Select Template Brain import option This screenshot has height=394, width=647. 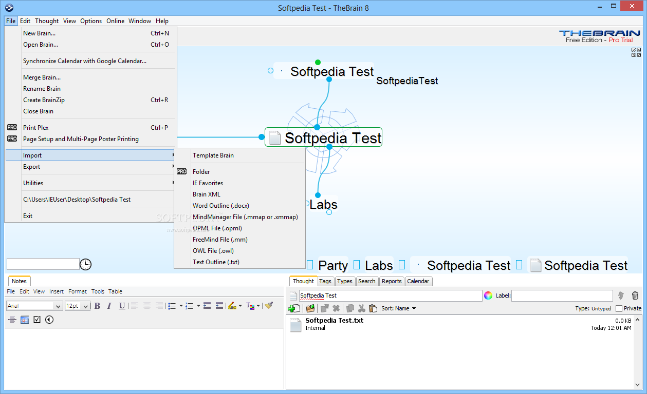point(240,155)
